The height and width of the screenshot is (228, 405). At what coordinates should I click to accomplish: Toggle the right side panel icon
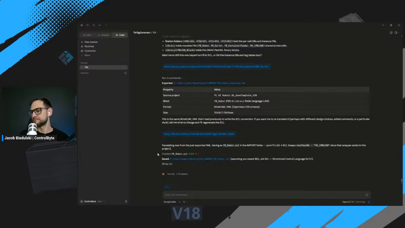click(x=396, y=33)
